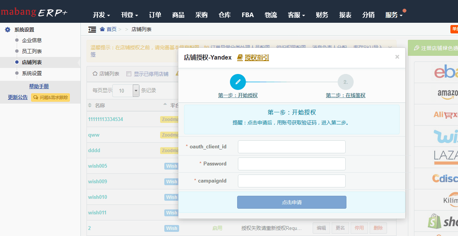Click 编辑 button for store 2

click(321, 228)
